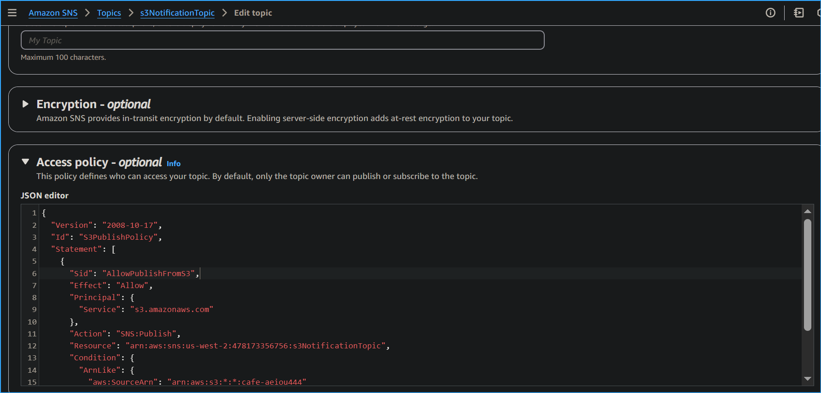
Task: Click the JSON editor label
Action: 44,196
